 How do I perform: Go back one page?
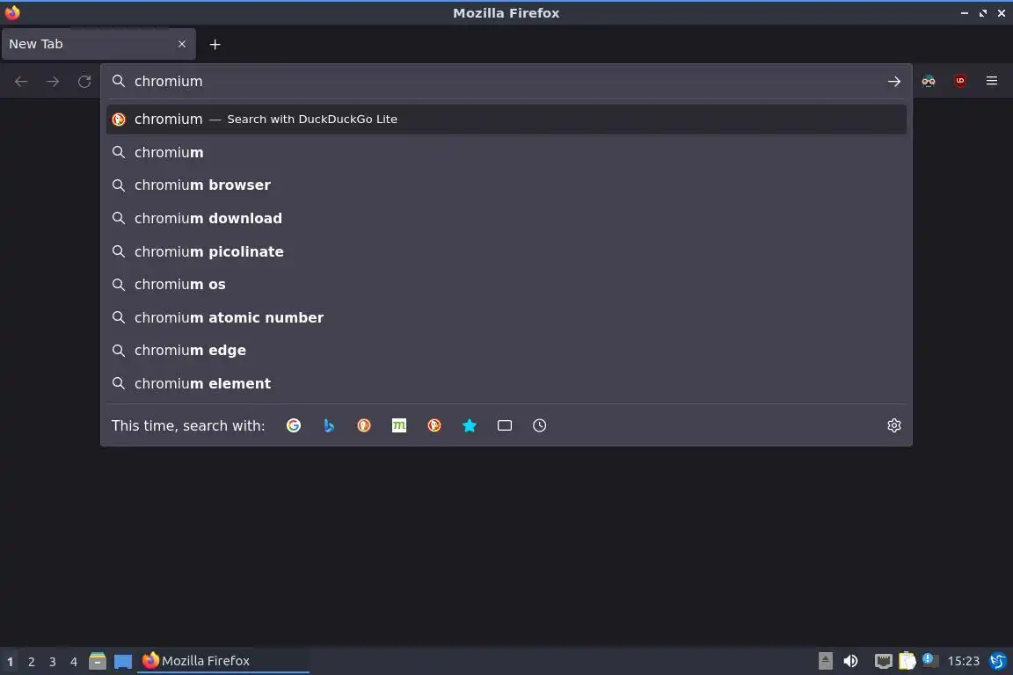click(x=21, y=82)
